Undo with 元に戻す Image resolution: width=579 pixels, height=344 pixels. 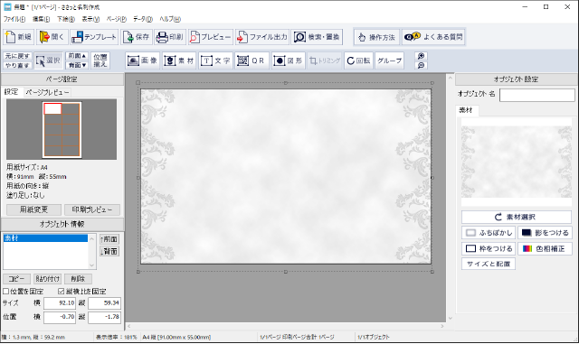[x=18, y=56]
